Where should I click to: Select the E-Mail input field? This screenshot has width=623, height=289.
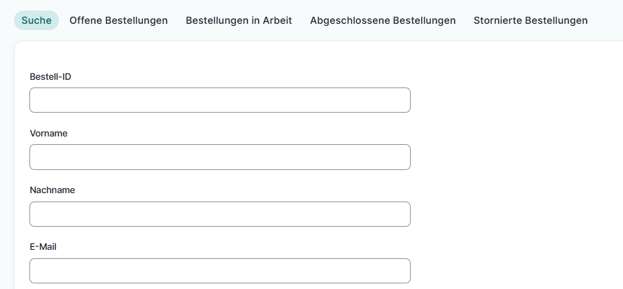tap(219, 271)
